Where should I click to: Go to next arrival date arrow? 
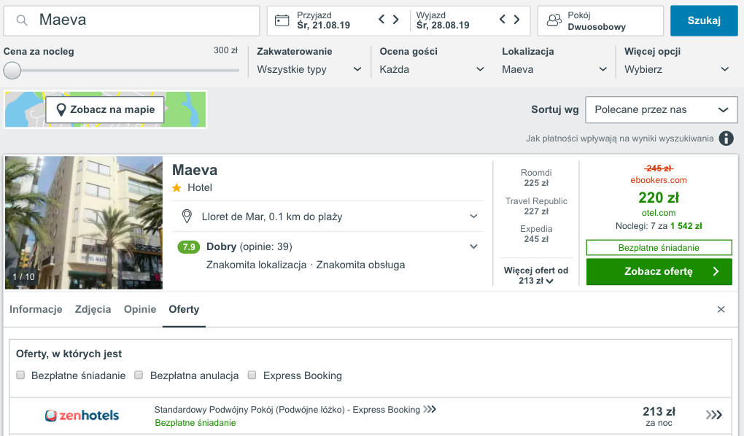click(x=396, y=20)
